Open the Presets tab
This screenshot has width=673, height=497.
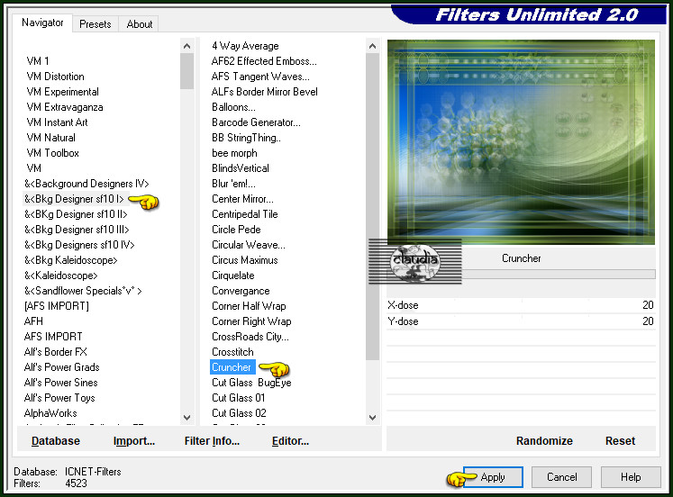(x=95, y=24)
